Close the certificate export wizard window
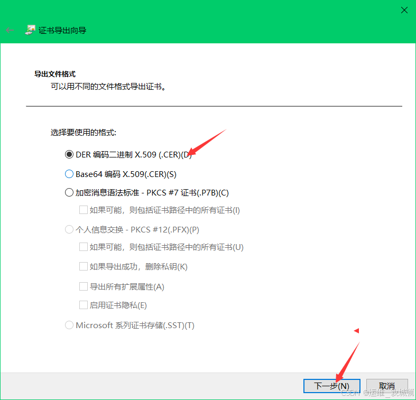 click(x=404, y=10)
